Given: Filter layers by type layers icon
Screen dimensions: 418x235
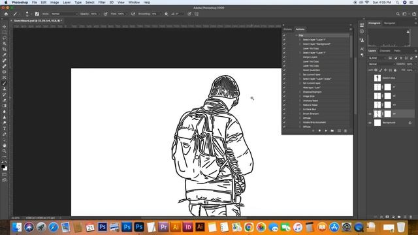Looking at the screenshot, I should [401, 58].
